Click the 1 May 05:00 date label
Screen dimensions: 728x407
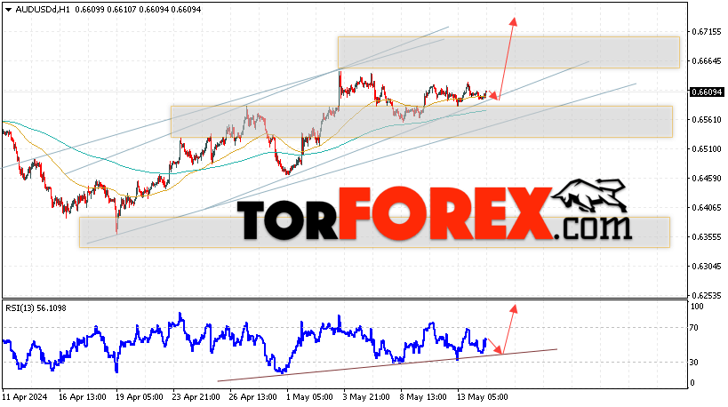point(309,397)
